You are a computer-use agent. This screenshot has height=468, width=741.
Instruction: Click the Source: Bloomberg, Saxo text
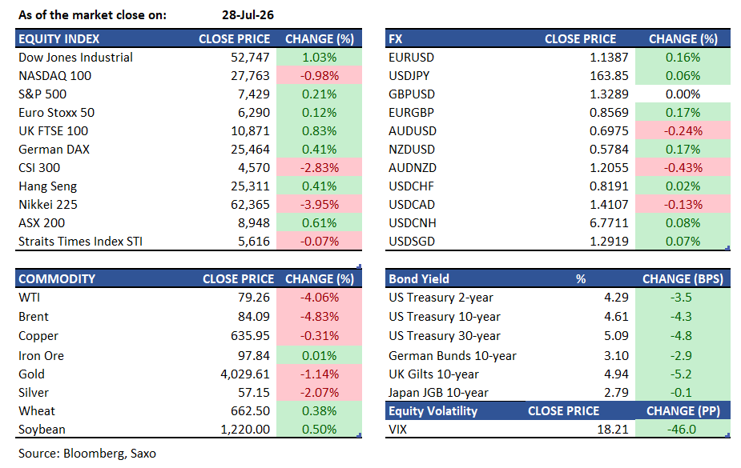87,454
